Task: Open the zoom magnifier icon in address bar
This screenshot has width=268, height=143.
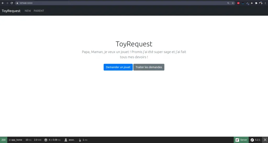Action: (228, 3)
